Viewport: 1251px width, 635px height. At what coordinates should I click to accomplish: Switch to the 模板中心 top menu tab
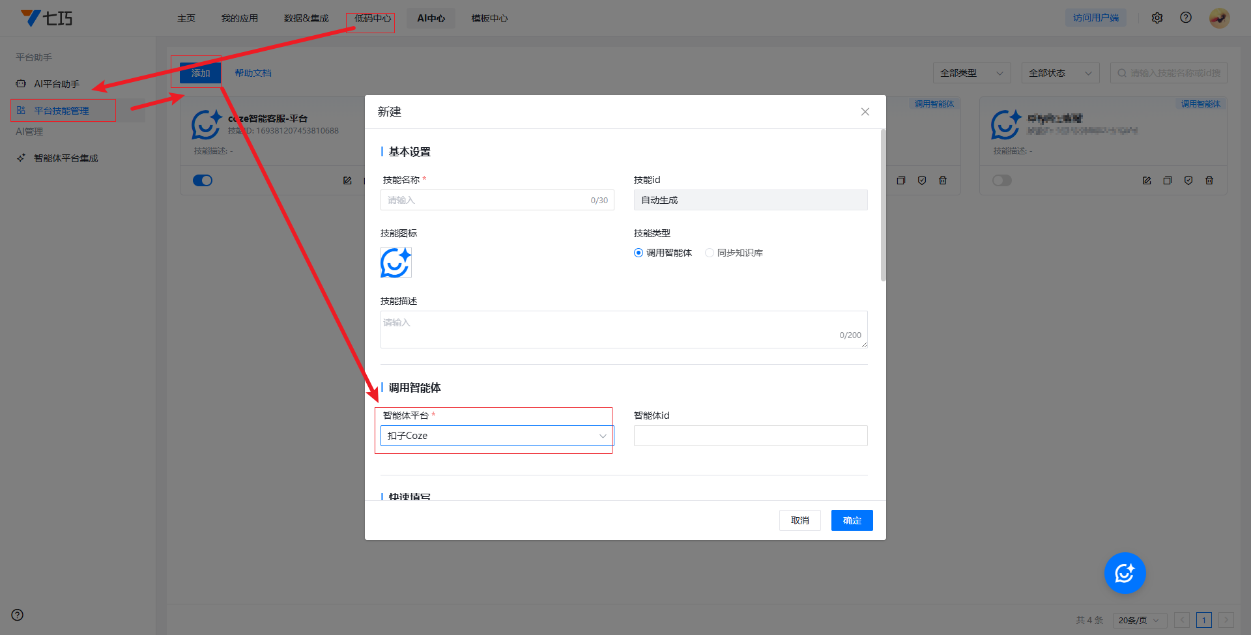(x=489, y=18)
